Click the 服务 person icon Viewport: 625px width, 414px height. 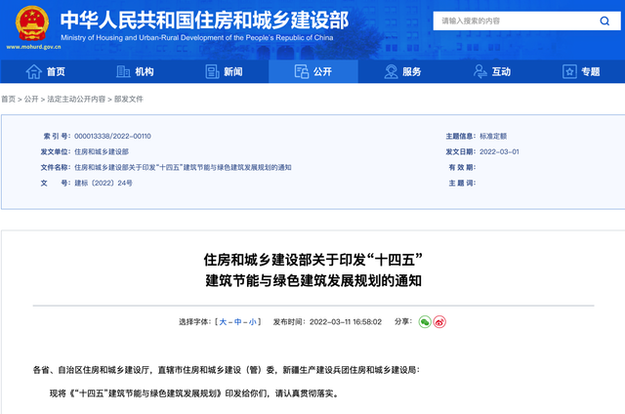(391, 71)
